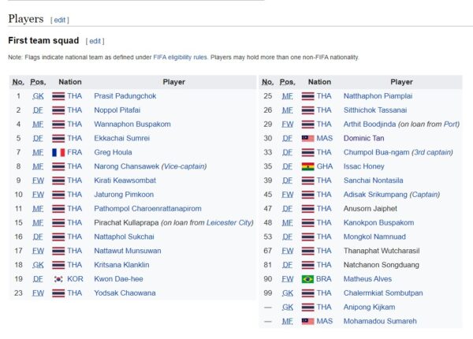Click the France flag beside Greg Houla
The height and width of the screenshot is (339, 473).
click(x=58, y=152)
